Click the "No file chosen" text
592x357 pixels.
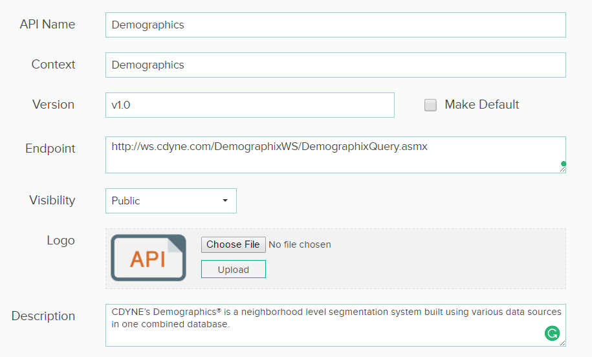pos(300,244)
